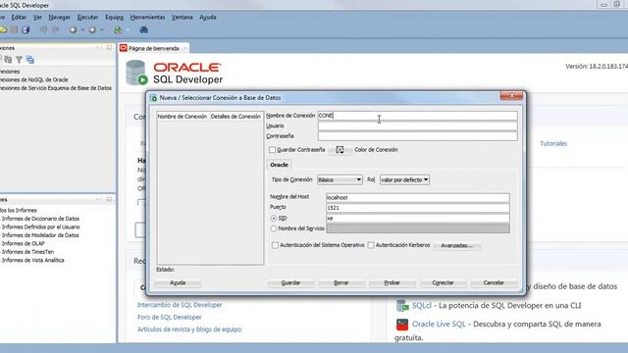Open the Navegar menu
628x353 pixels.
(x=59, y=18)
